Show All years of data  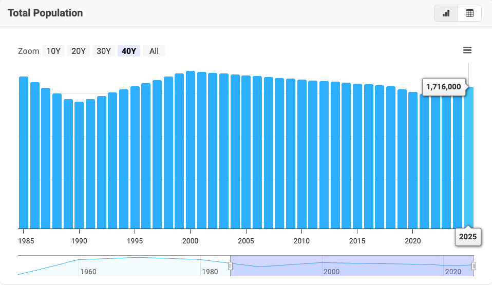[154, 51]
